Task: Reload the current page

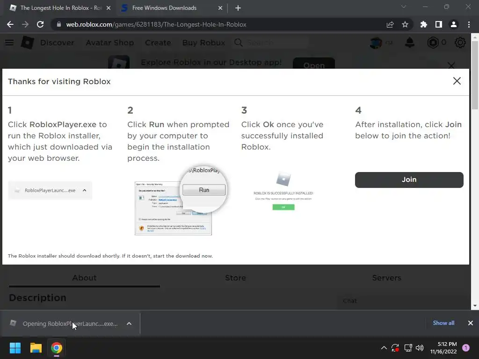Action: (40, 24)
